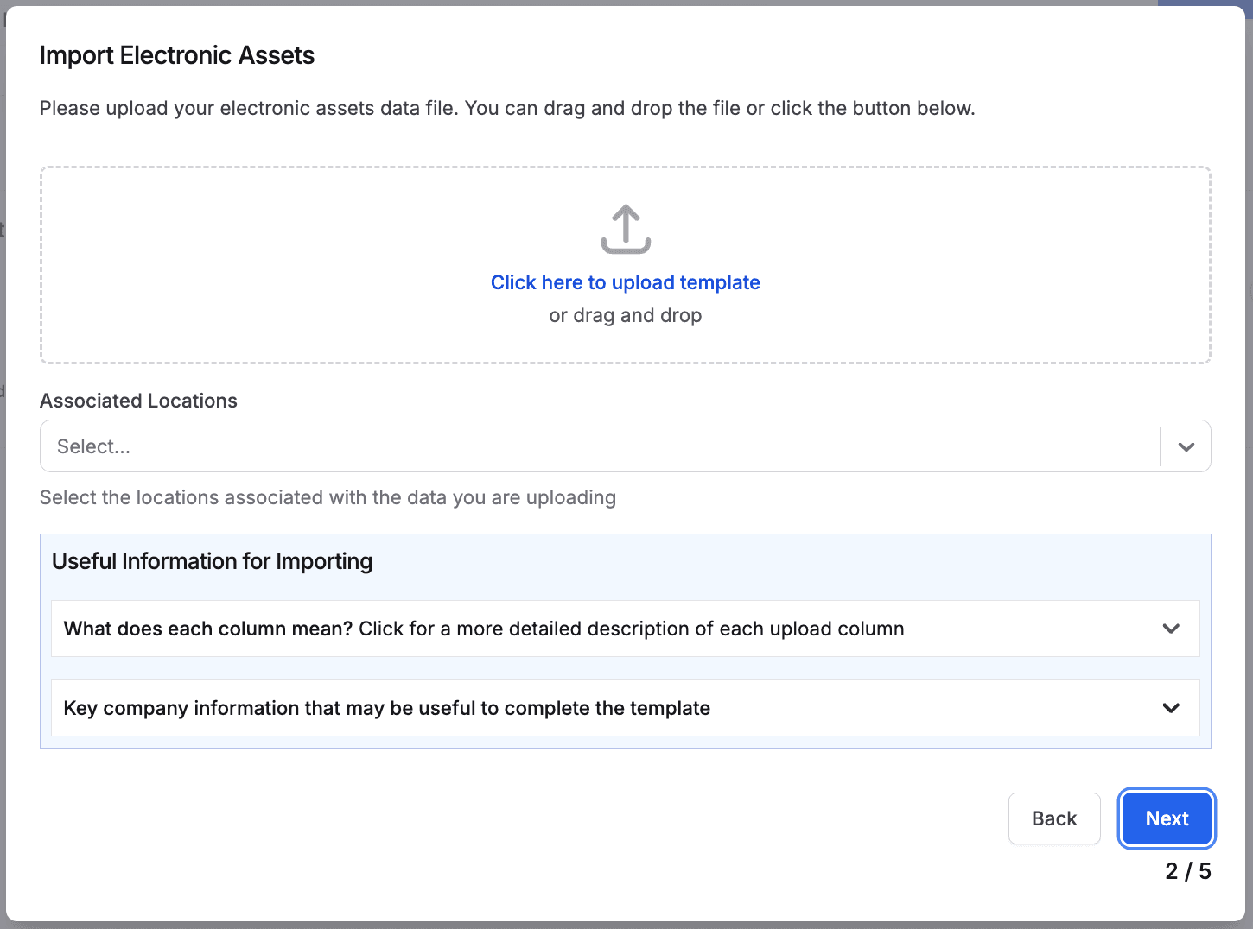Click chevron icon on the key company information row
This screenshot has width=1253, height=929.
point(1171,708)
